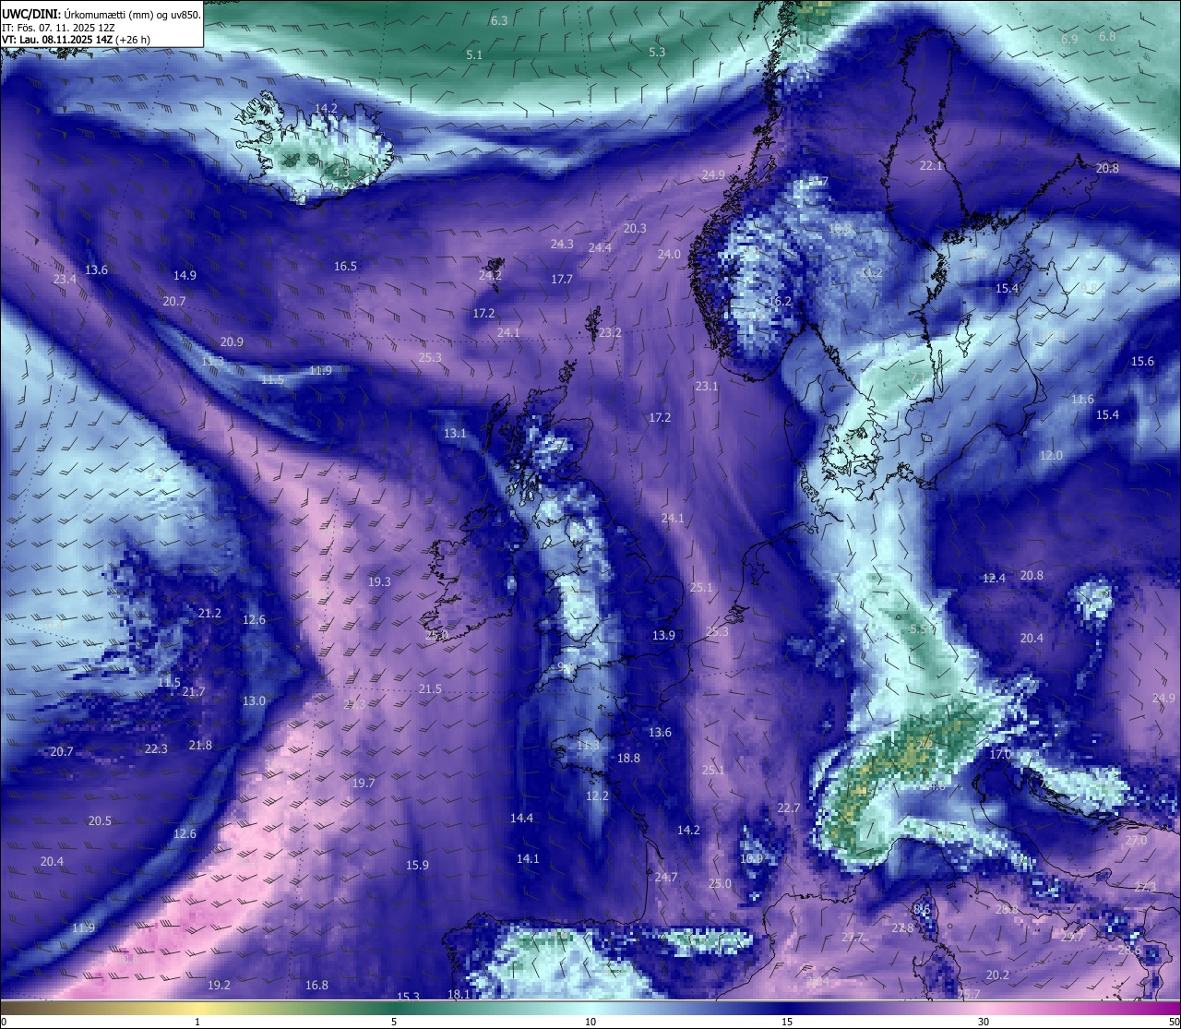Click the 27.0 value label
This screenshot has width=1181, height=1029.
[1135, 841]
